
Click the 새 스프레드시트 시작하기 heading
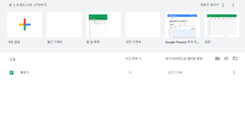(x=28, y=5)
